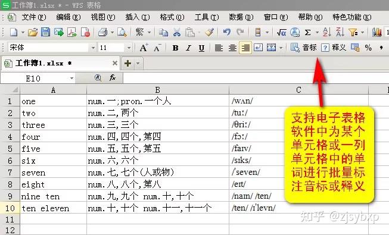The image size is (389, 235).
Task: Click the Wrap text icon
Action: click(258, 48)
